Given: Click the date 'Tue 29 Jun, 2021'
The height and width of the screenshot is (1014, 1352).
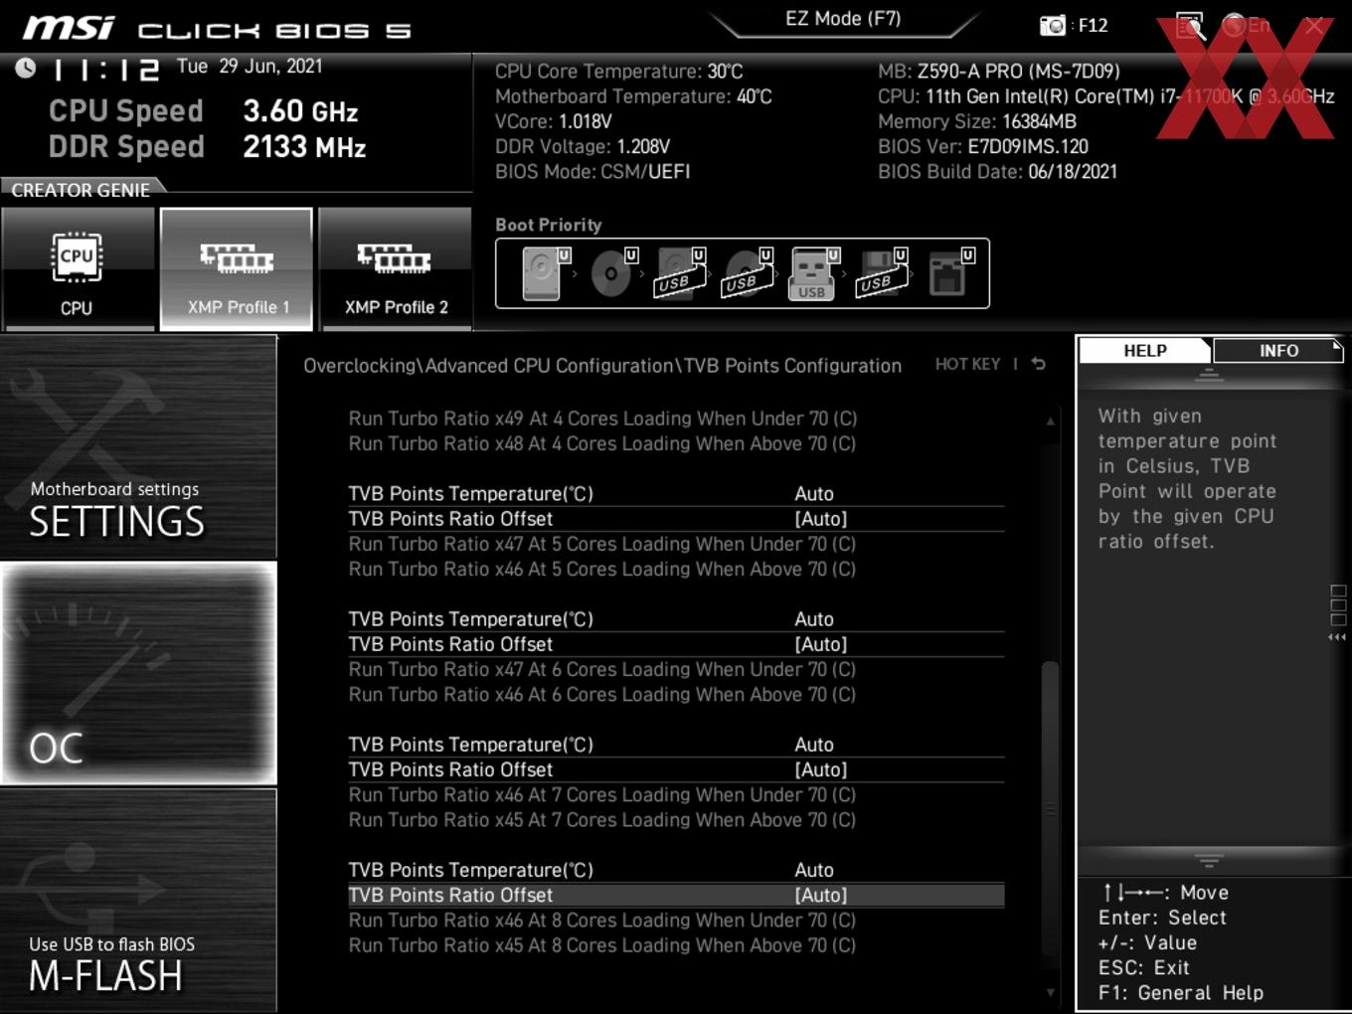Looking at the screenshot, I should coord(250,67).
